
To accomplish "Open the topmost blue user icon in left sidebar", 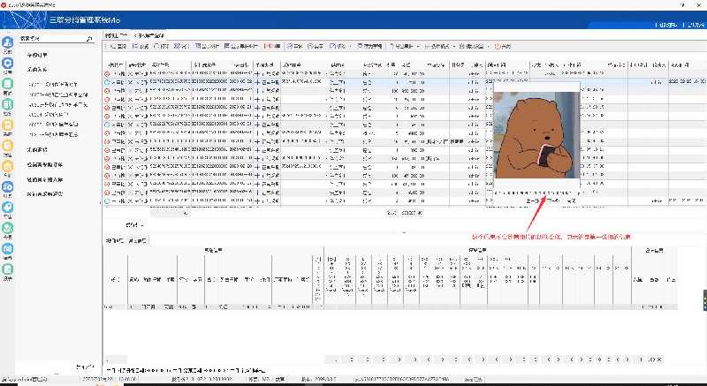I will (7, 41).
